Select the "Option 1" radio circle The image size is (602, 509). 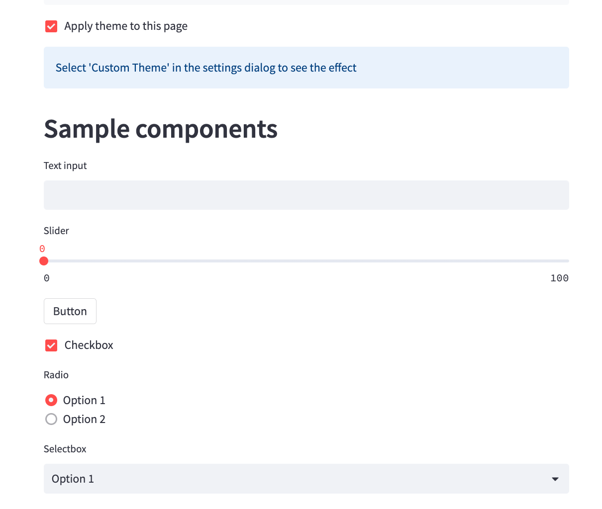click(51, 400)
